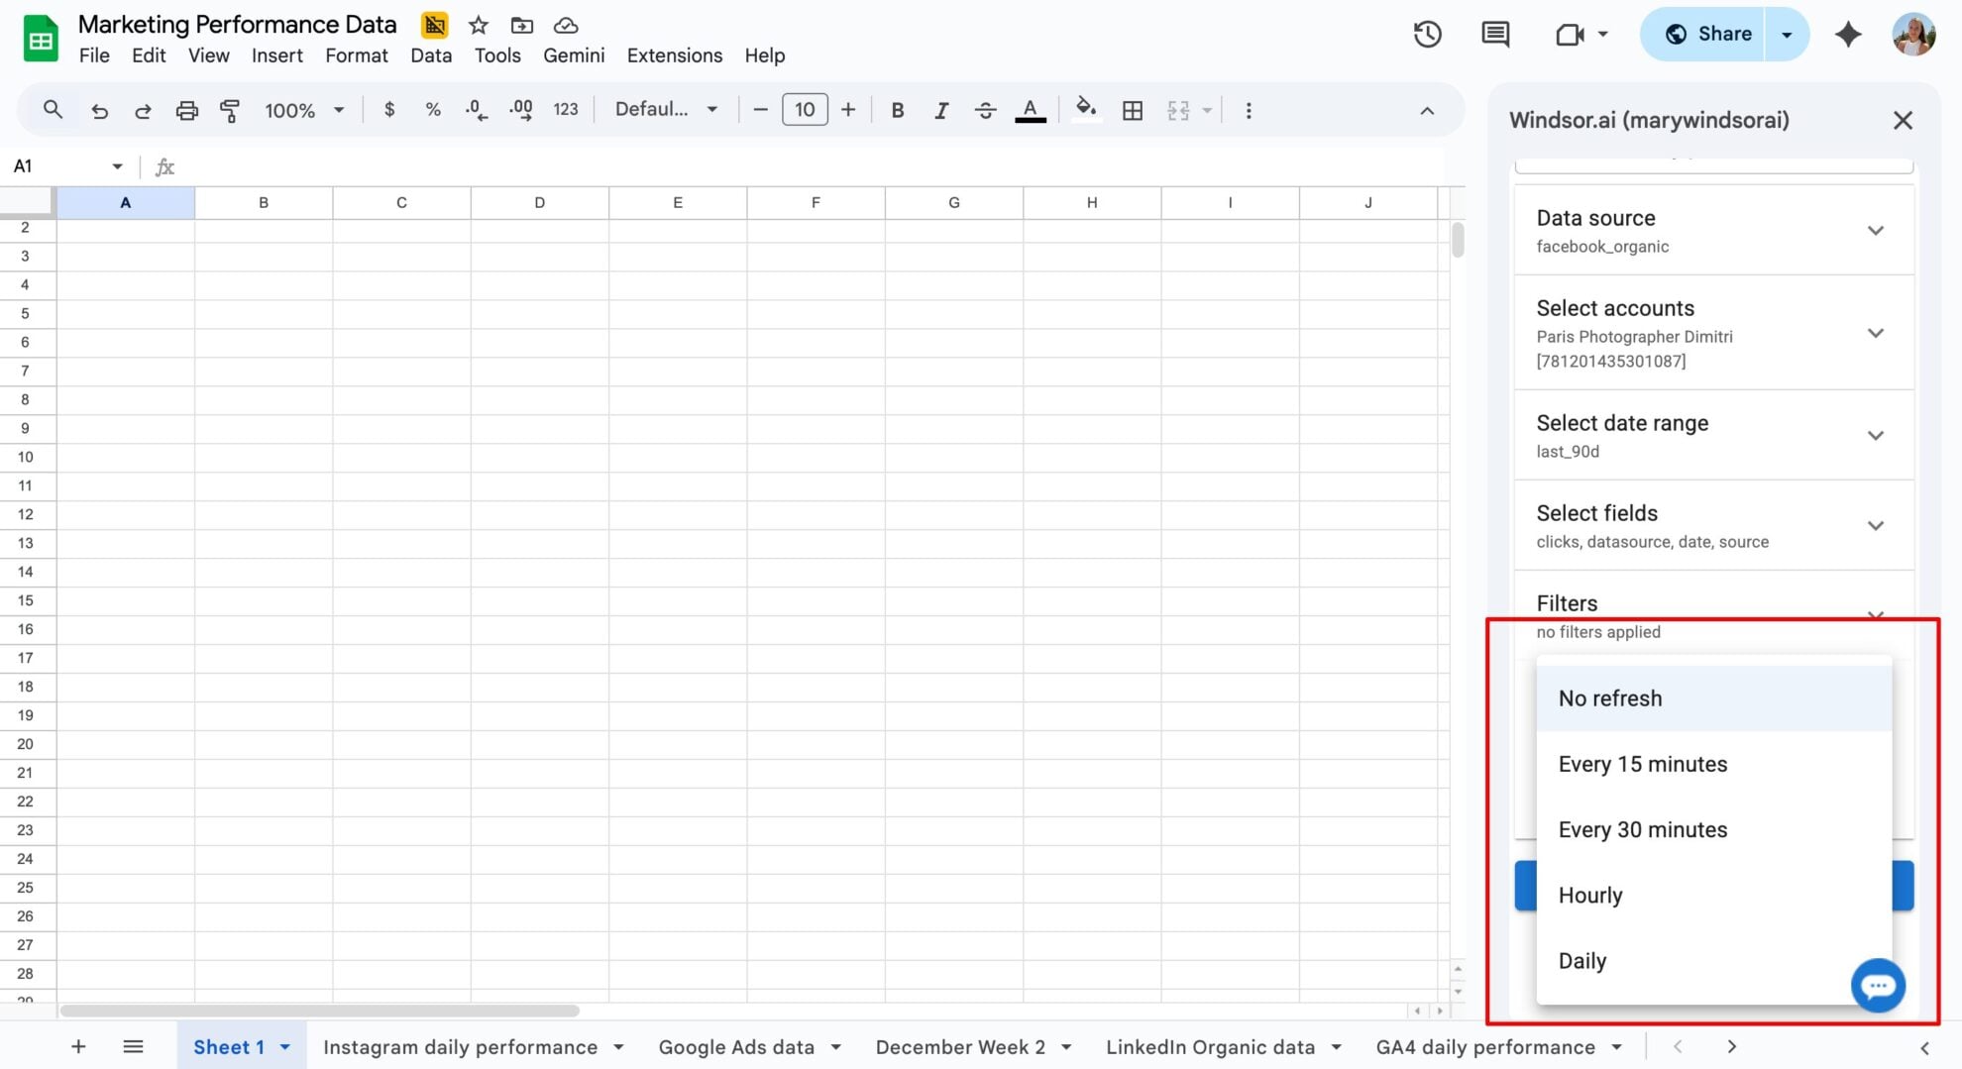This screenshot has height=1069, width=1962.
Task: Open the fill color picker
Action: (1086, 110)
